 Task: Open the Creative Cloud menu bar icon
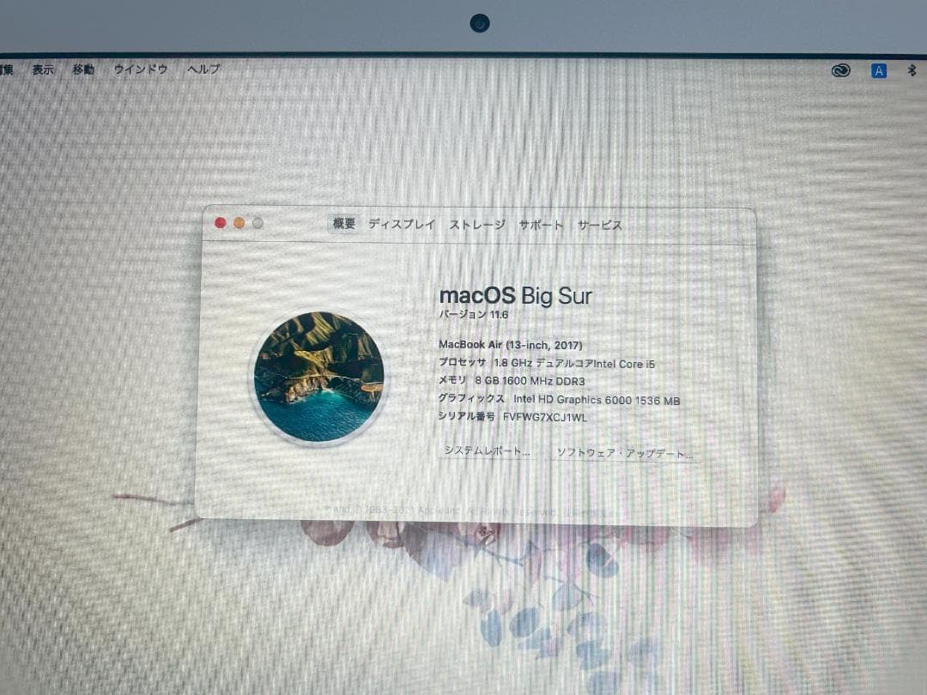click(841, 70)
